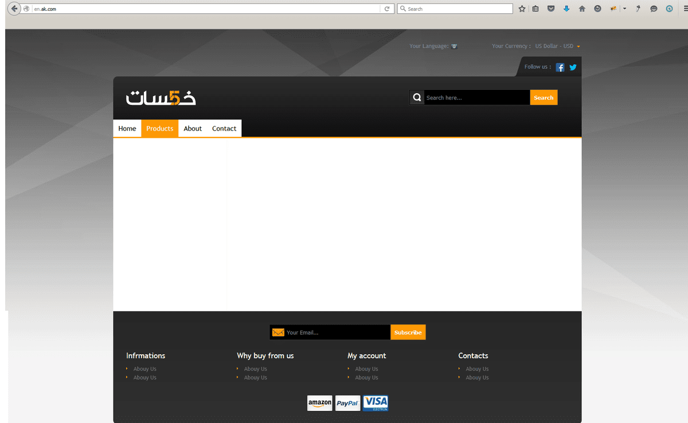Click the eyedropper tool toolbar icon

click(638, 9)
